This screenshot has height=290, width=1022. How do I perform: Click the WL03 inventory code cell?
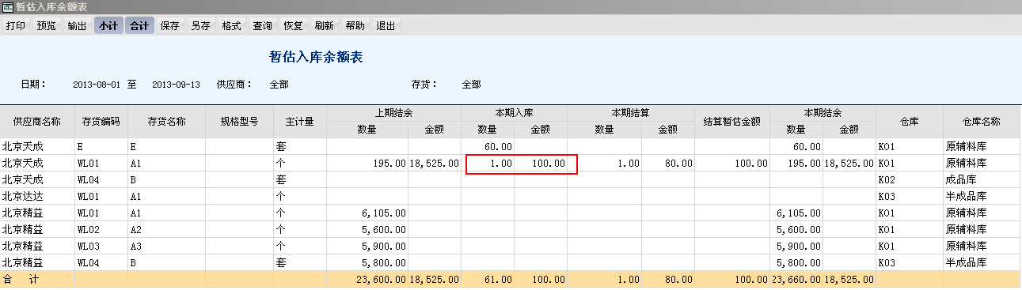click(x=101, y=247)
